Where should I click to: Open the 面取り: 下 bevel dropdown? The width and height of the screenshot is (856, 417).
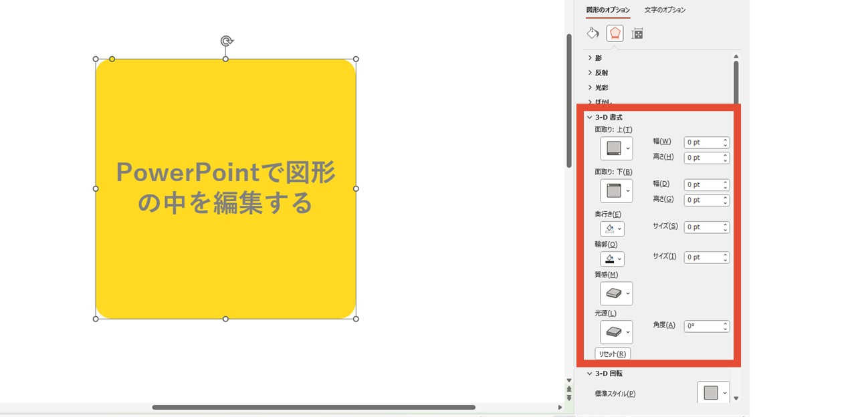point(617,190)
